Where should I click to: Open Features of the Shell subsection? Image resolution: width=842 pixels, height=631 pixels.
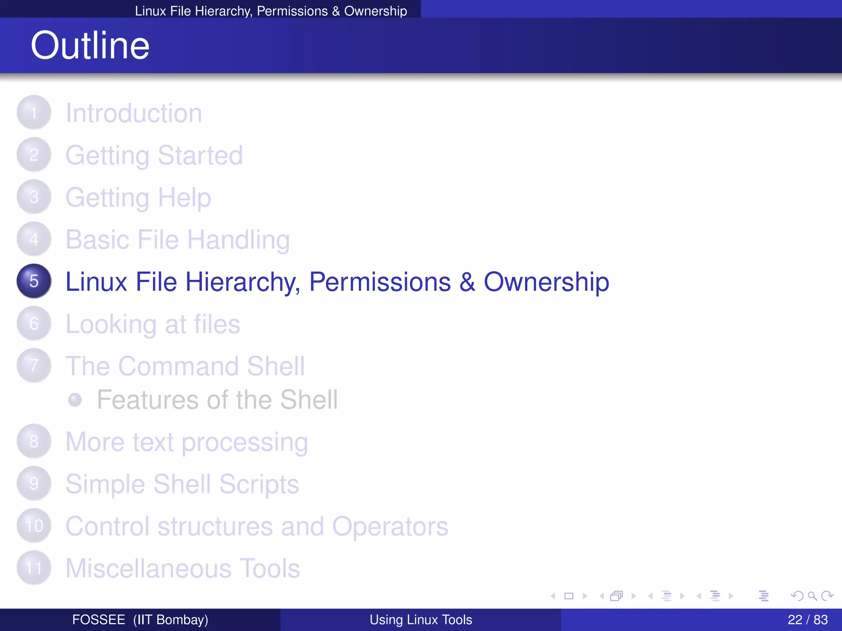217,400
